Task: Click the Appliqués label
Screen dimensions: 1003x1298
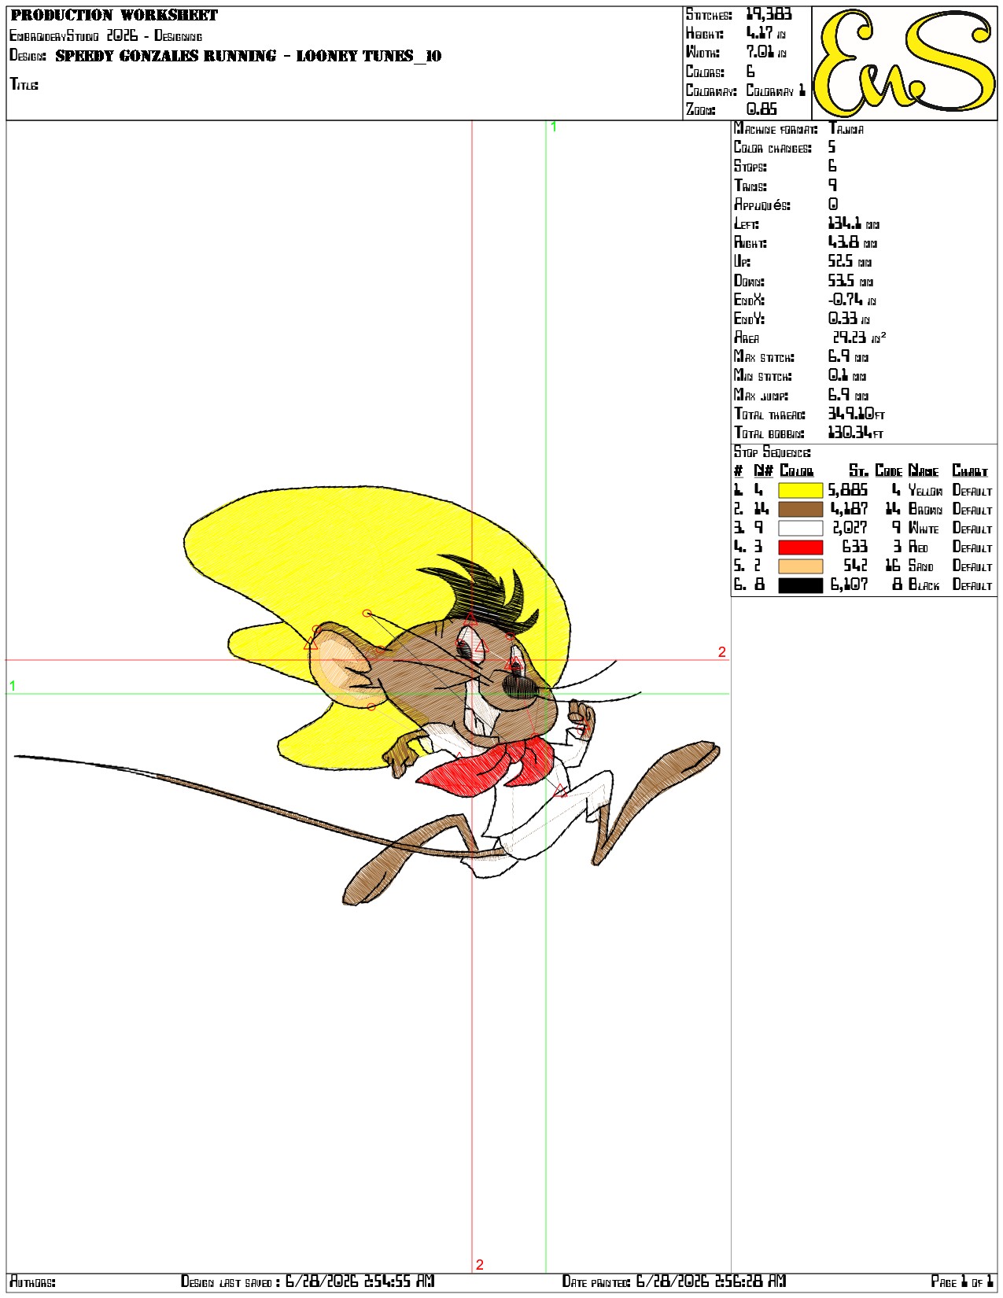Action: pyautogui.click(x=762, y=205)
